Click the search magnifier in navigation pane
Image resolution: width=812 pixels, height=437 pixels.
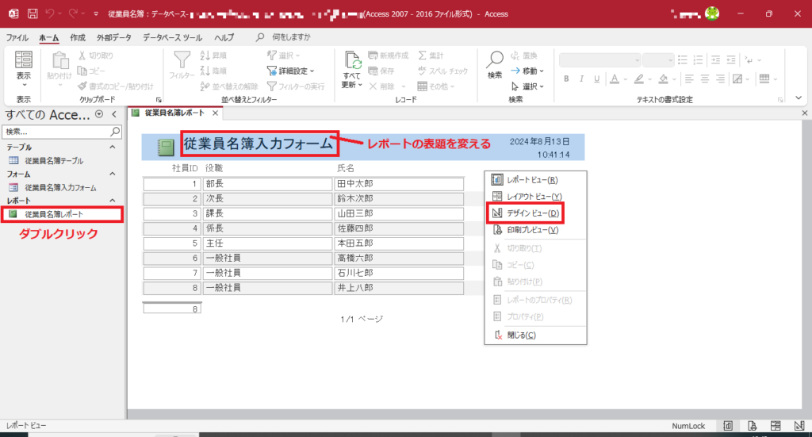coord(116,132)
